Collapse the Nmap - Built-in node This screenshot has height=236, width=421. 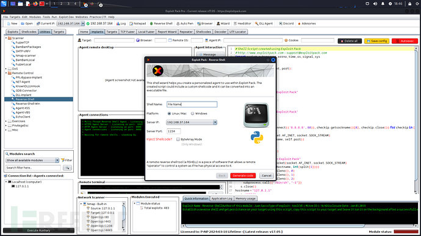tap(81, 204)
